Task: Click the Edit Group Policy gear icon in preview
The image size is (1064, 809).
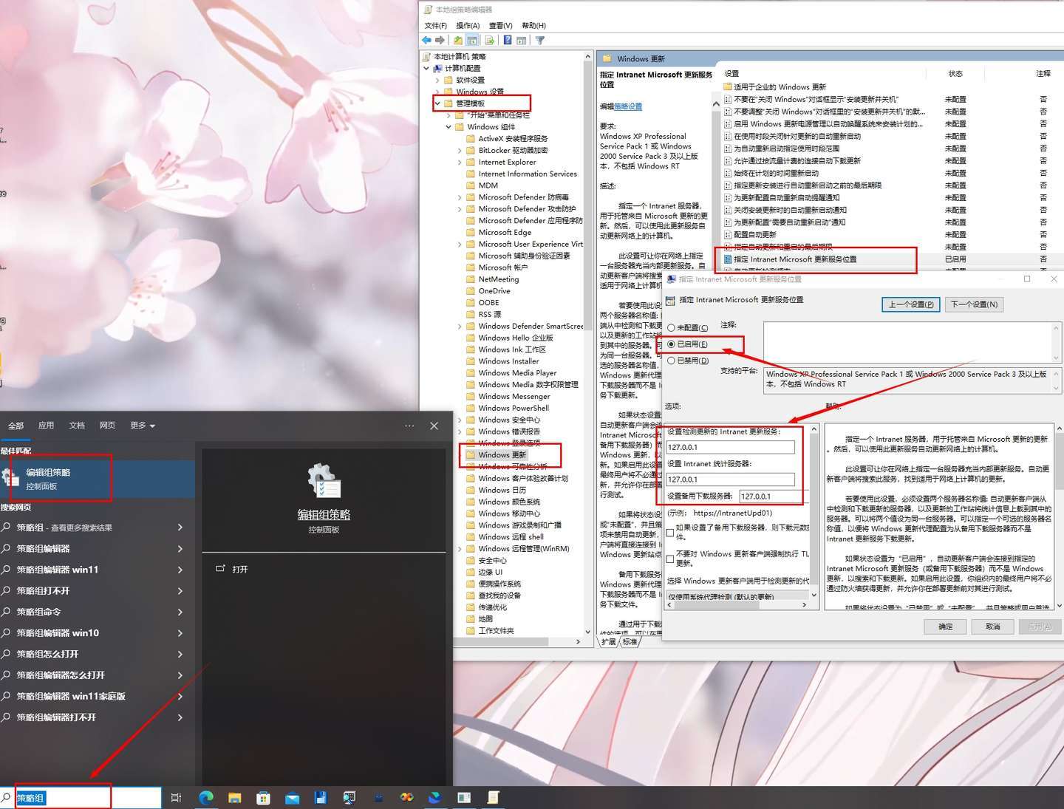Action: (324, 480)
